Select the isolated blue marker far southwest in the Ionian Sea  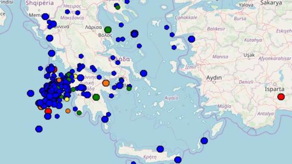[39, 129]
